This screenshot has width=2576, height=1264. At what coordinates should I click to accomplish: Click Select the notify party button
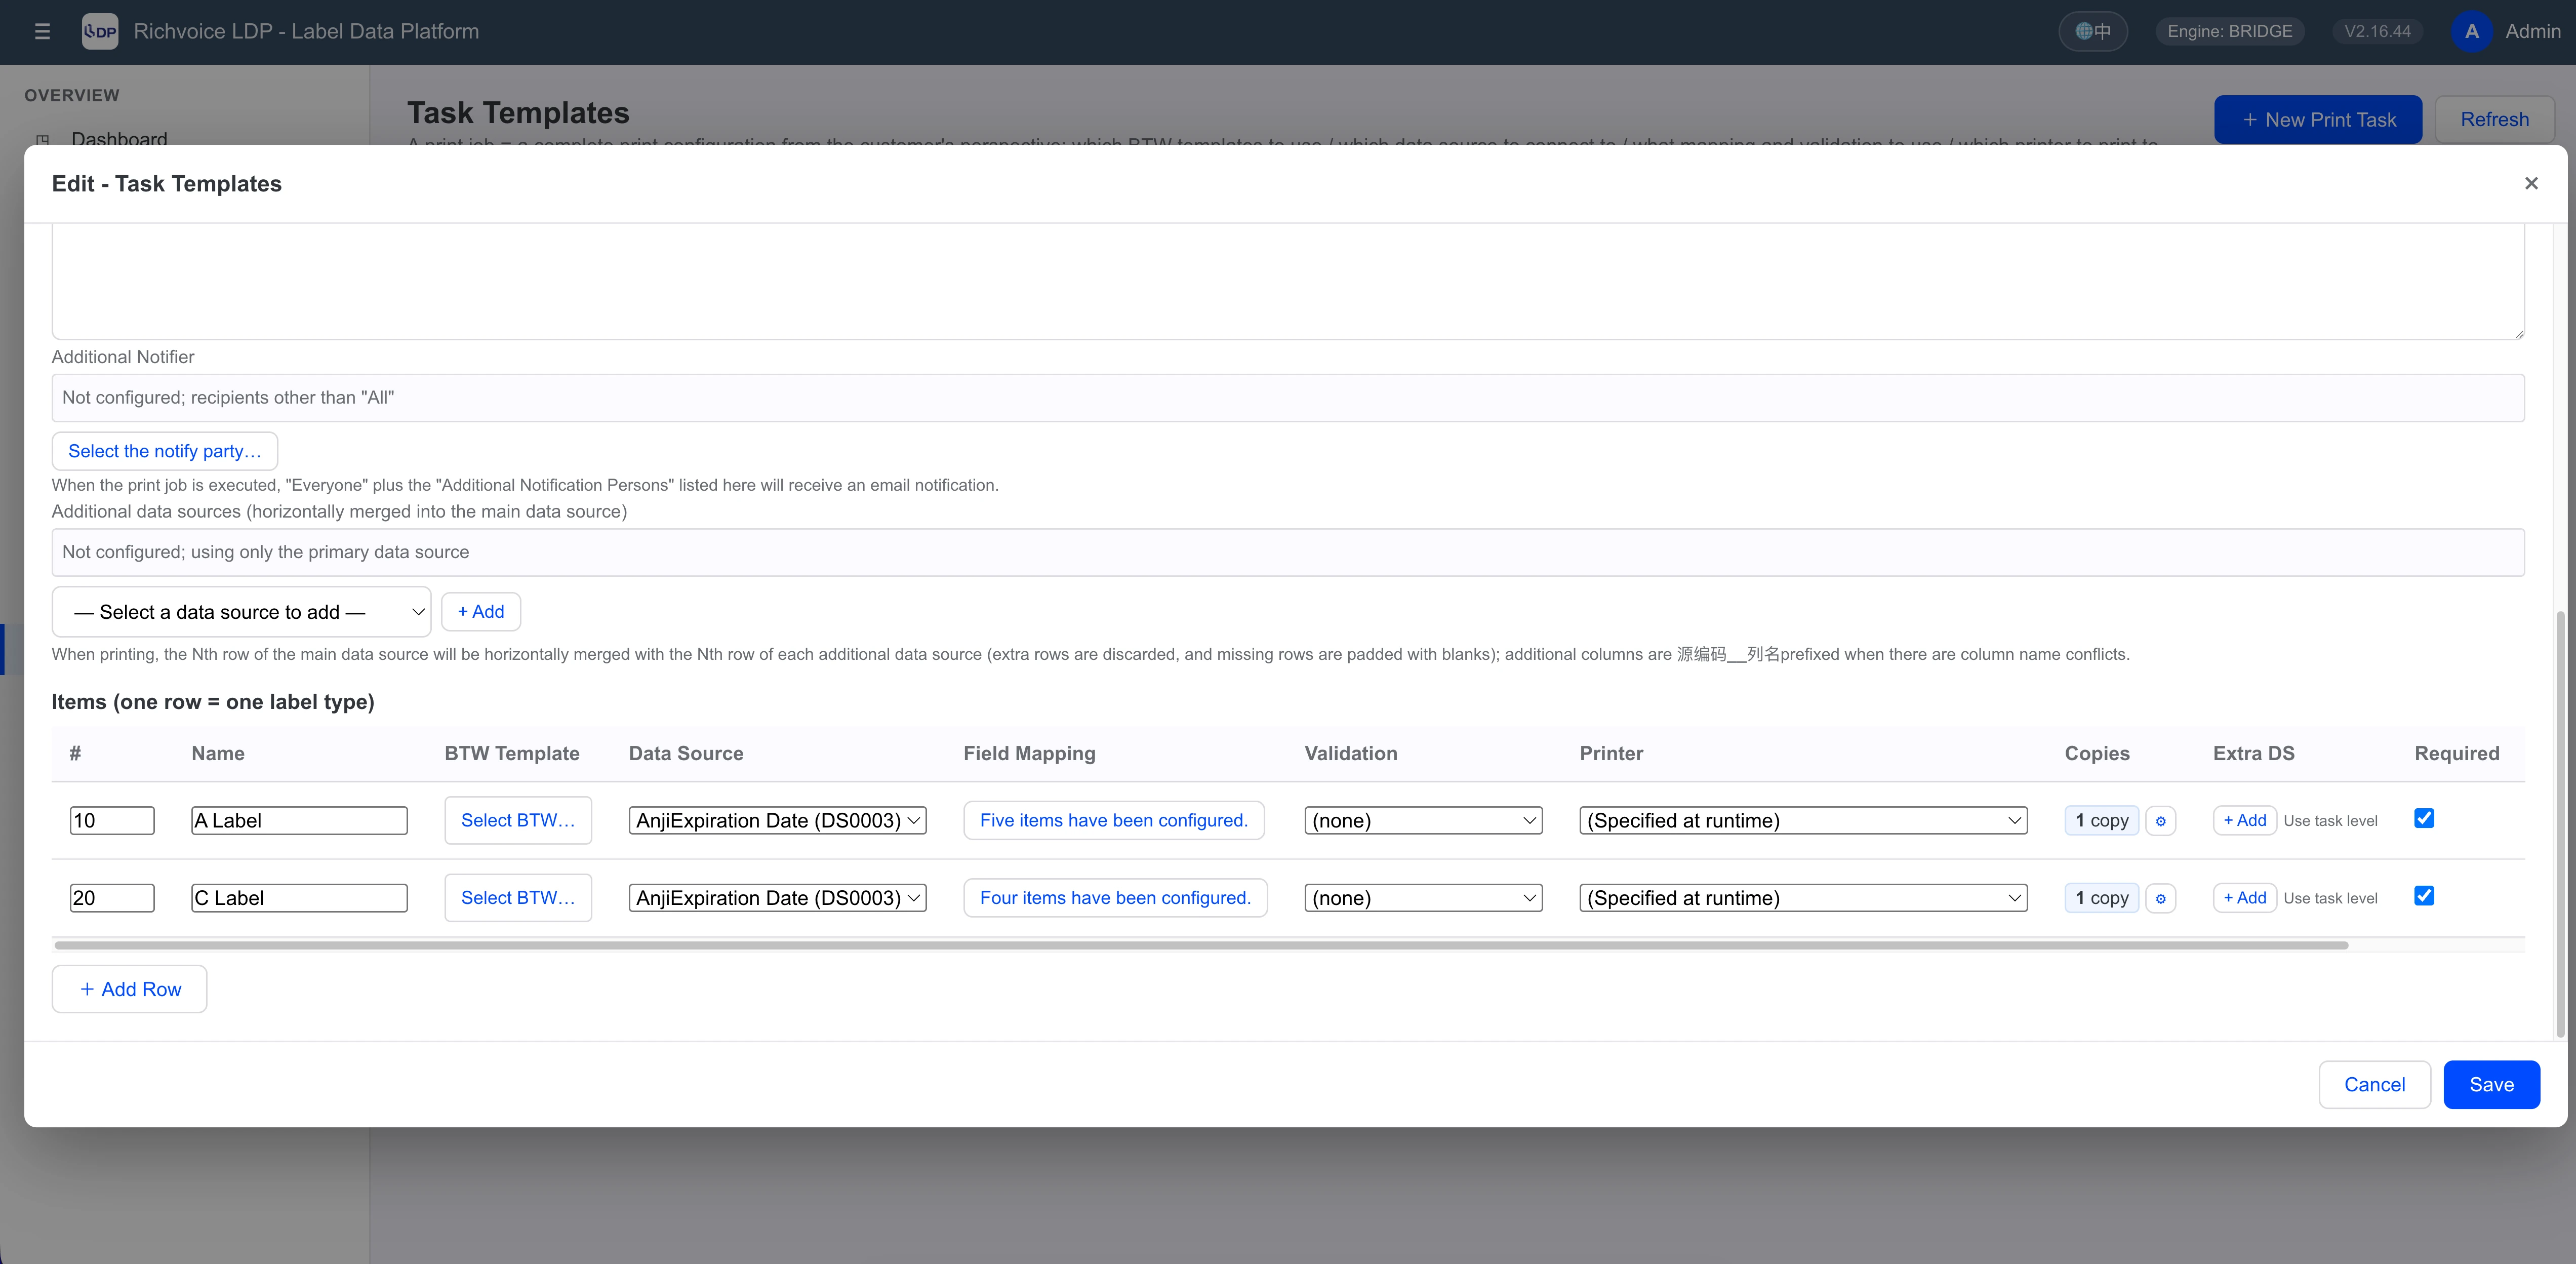pyautogui.click(x=165, y=451)
